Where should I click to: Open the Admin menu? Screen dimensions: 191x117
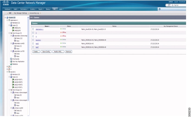61,9
